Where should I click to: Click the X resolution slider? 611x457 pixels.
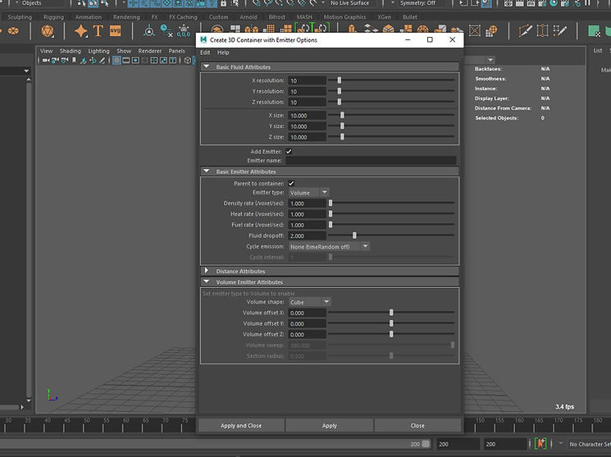pyautogui.click(x=391, y=80)
